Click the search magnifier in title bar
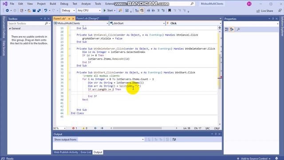284x160 pixels. tap(192, 4)
